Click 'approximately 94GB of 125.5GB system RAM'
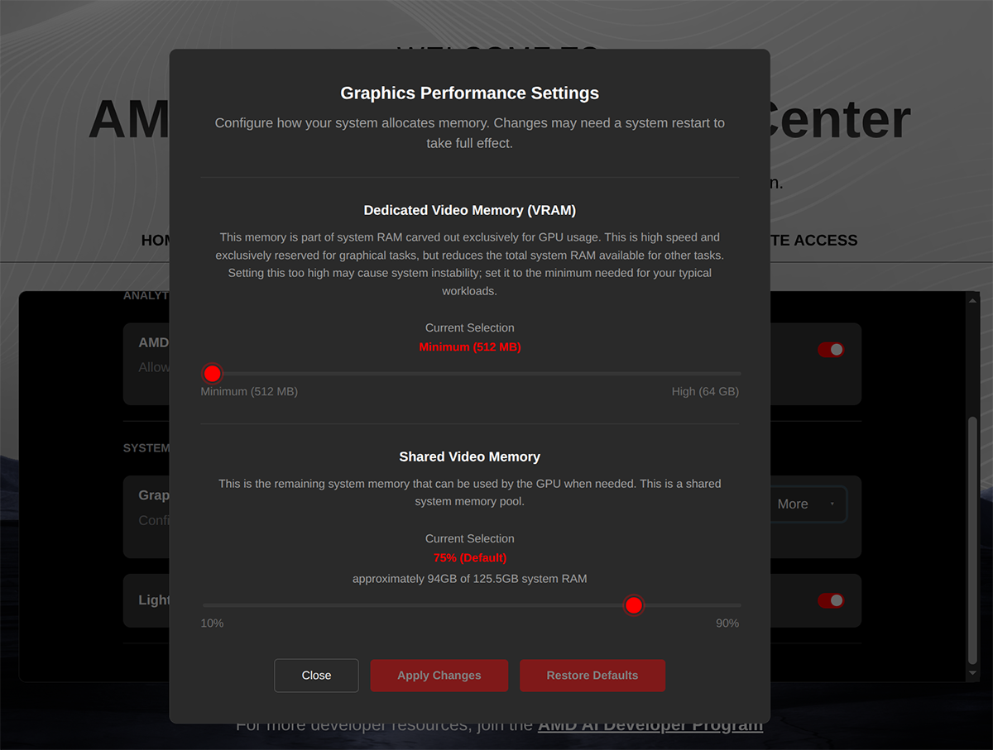 [x=470, y=579]
